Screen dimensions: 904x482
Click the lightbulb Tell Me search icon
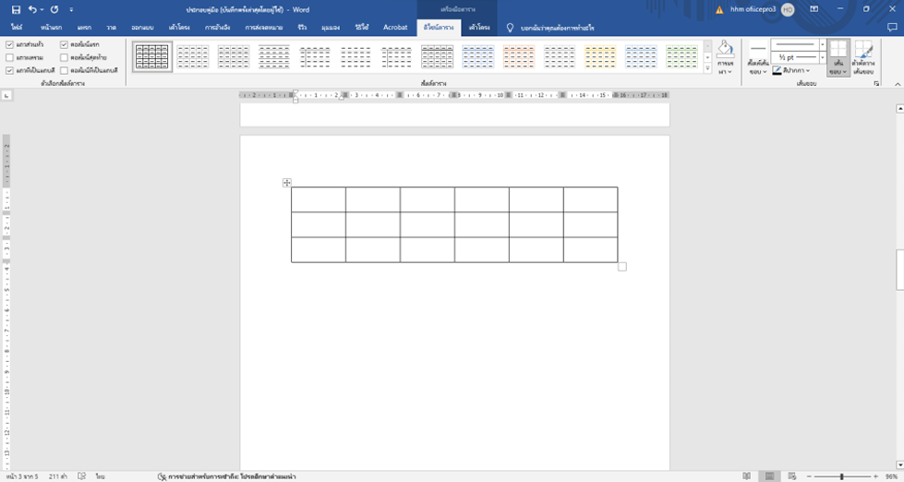click(x=510, y=28)
